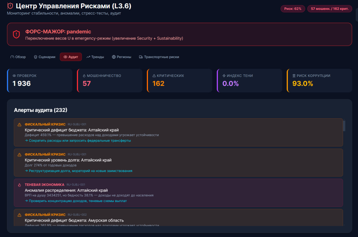Click the flame icon in the МОШЕННИЧЕСТВО card

(84, 76)
